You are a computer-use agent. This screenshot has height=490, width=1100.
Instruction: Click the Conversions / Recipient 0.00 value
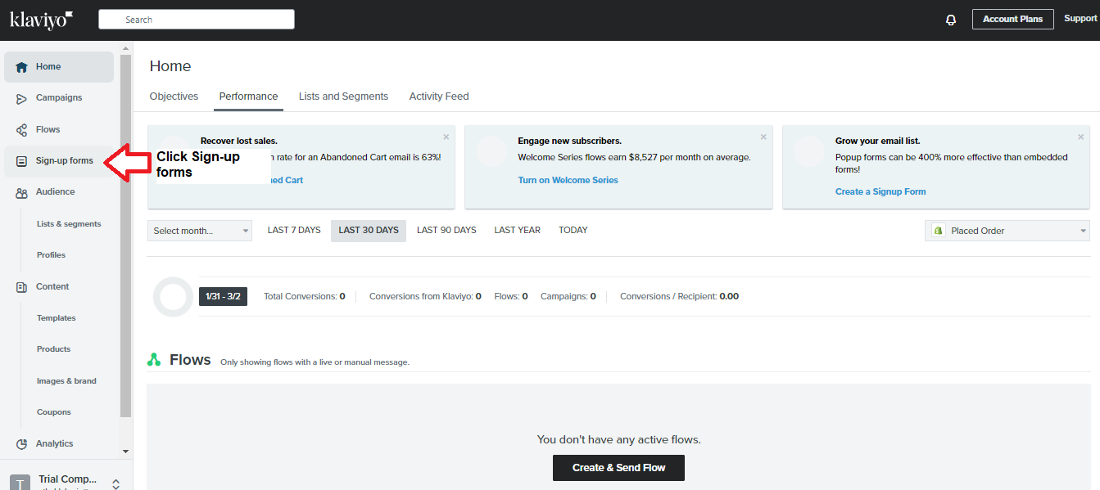tap(729, 296)
